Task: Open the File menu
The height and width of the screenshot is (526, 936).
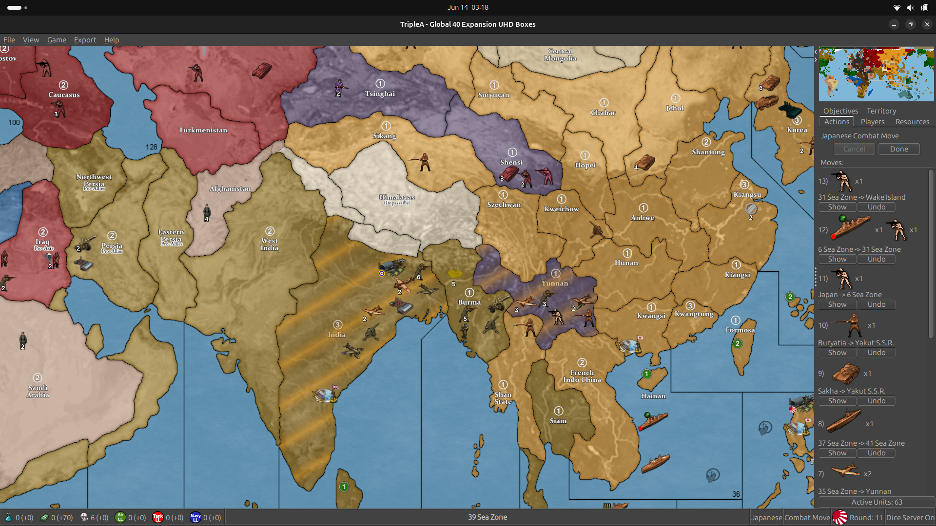Action: coord(9,40)
